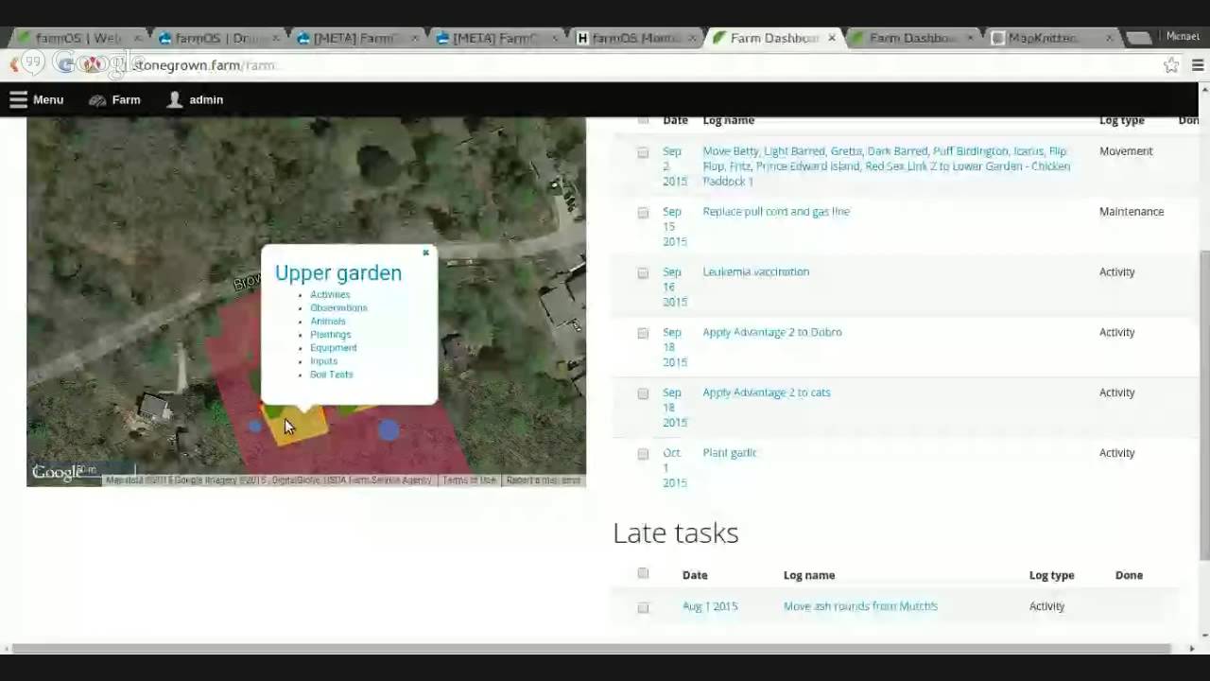Open the Plant garlic log
1210x681 pixels.
coord(729,452)
